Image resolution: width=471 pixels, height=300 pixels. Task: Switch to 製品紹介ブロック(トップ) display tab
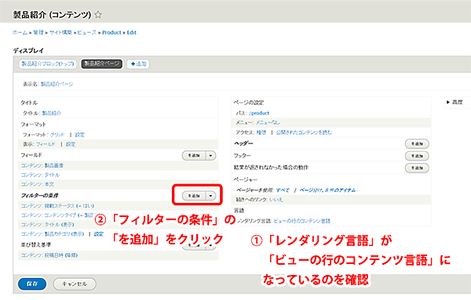click(48, 63)
